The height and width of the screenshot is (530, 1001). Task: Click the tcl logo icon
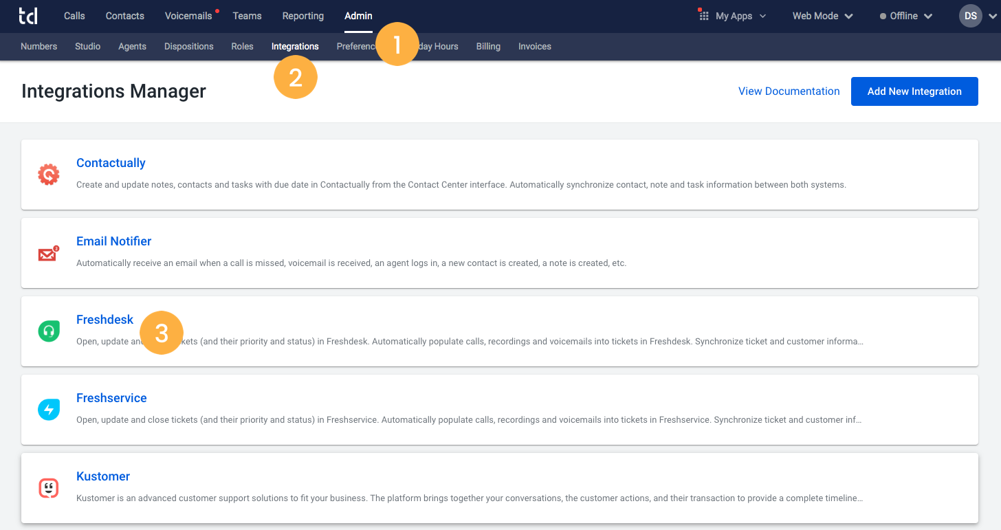(x=28, y=16)
